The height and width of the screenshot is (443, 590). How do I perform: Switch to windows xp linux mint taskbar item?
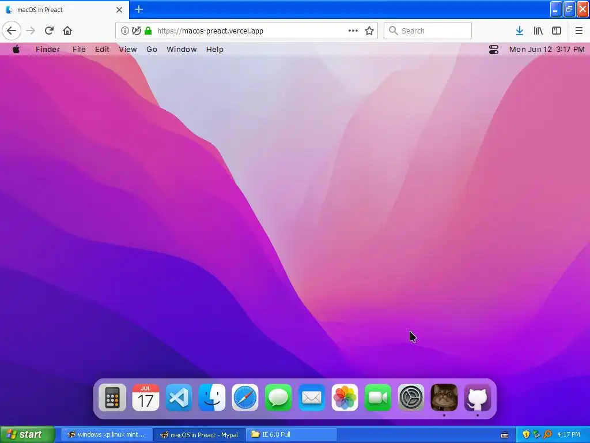pyautogui.click(x=107, y=434)
